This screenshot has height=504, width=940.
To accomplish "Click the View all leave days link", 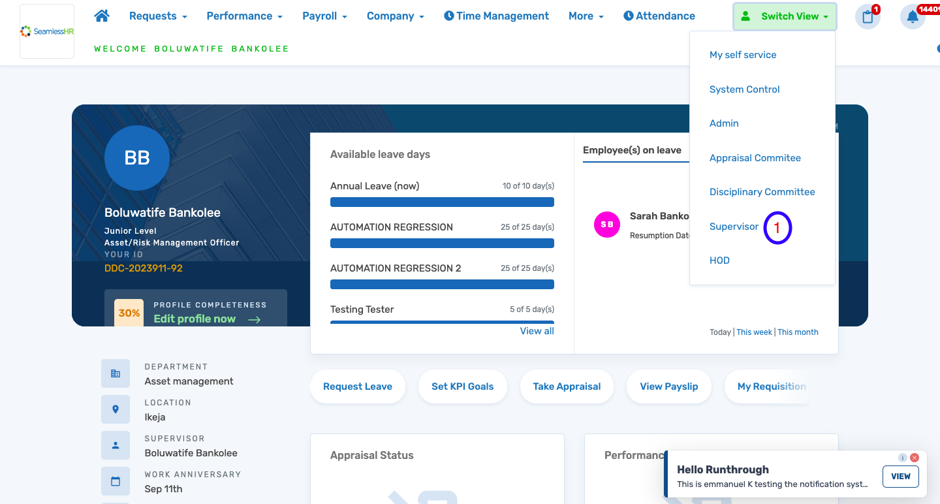I will 537,331.
